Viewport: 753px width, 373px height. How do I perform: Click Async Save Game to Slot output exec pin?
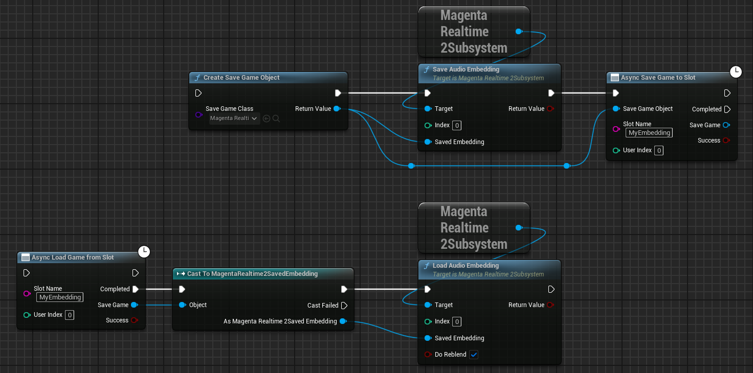727,93
